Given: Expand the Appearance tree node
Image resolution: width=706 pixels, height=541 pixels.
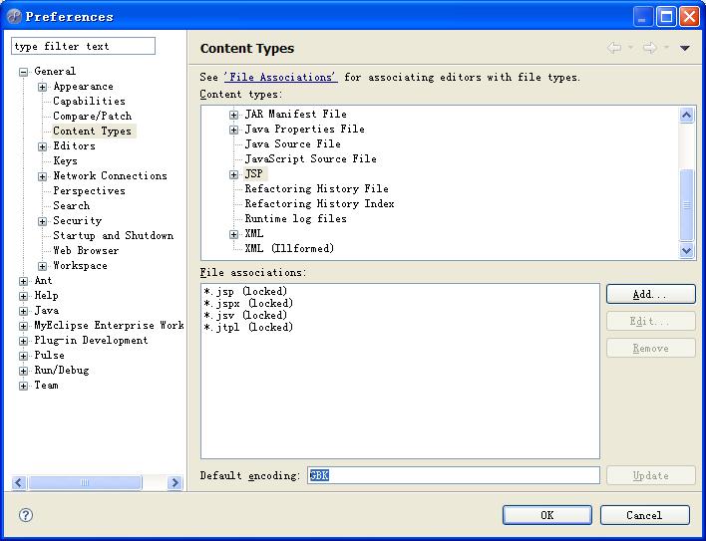Looking at the screenshot, I should click(x=42, y=87).
